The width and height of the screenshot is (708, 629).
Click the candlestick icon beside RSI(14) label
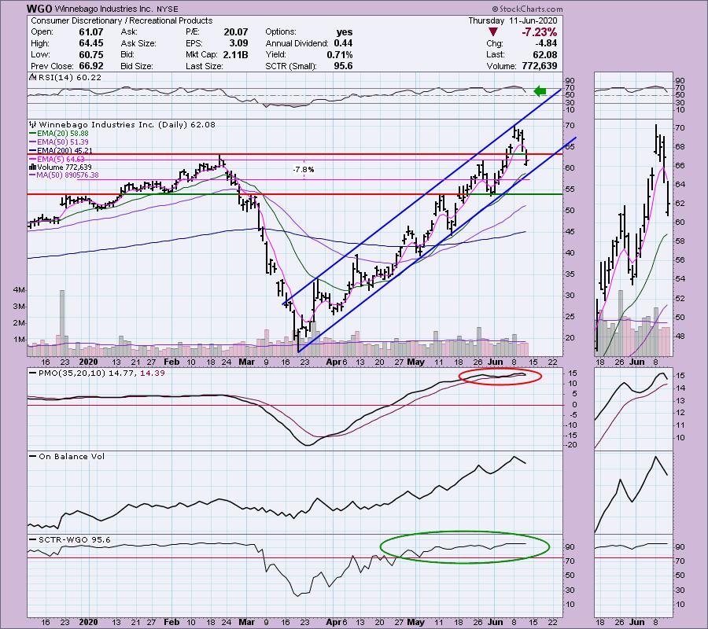tap(32, 77)
